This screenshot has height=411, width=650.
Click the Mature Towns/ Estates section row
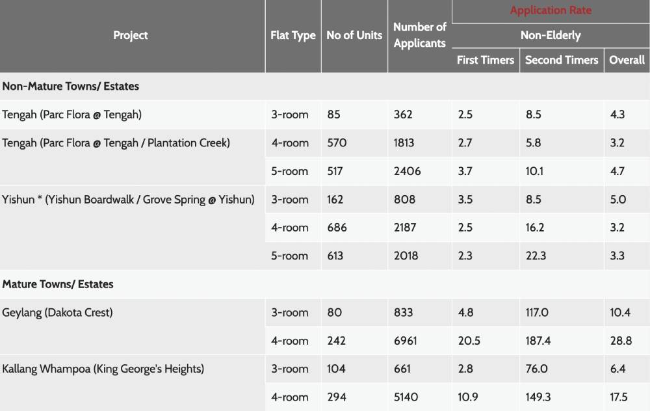pyautogui.click(x=325, y=284)
